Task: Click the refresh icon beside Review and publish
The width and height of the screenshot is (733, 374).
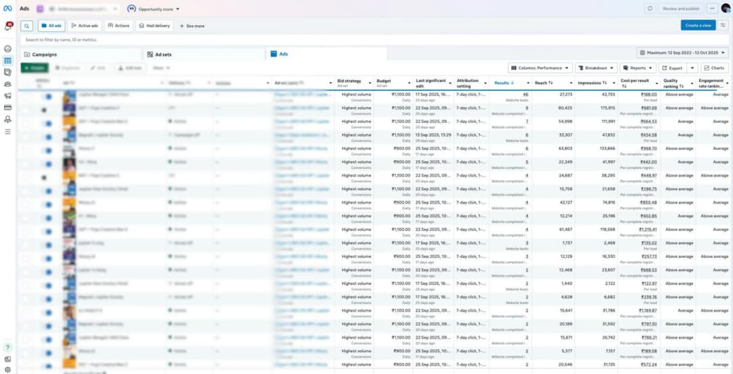Action: [650, 8]
